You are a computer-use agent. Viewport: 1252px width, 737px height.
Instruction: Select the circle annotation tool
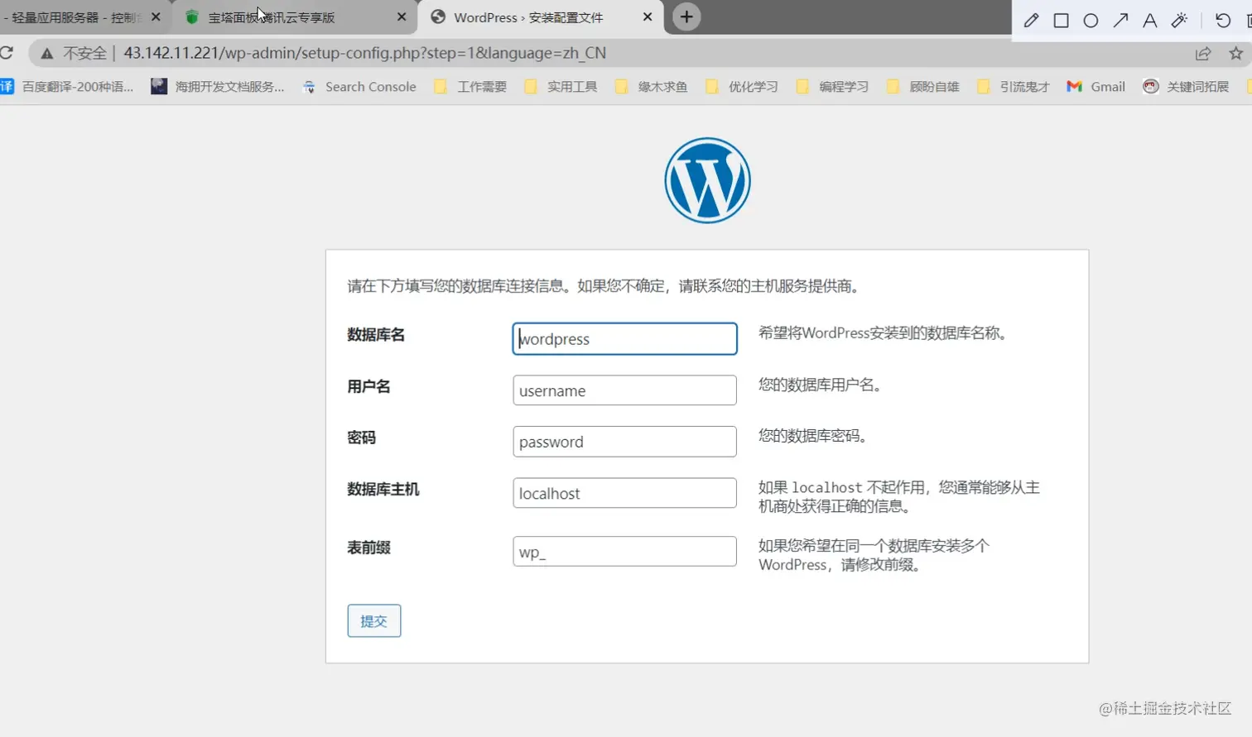tap(1091, 21)
